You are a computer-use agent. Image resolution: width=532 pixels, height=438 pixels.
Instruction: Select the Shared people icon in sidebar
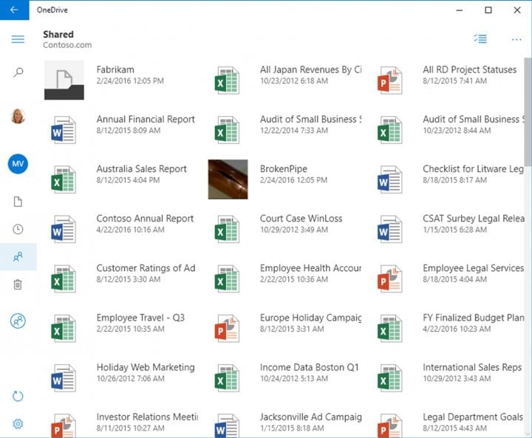point(18,257)
